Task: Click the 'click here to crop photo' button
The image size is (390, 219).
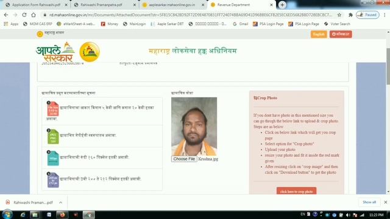Action: tap(296, 191)
